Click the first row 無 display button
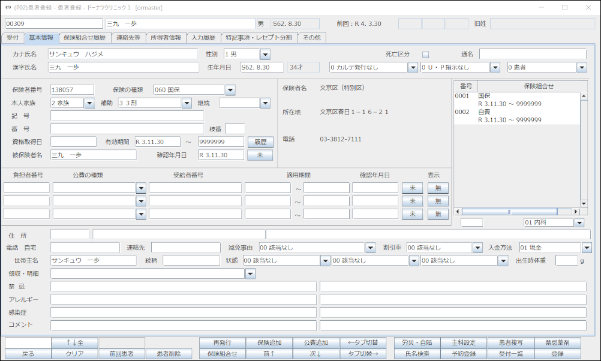The image size is (601, 361). [x=438, y=188]
